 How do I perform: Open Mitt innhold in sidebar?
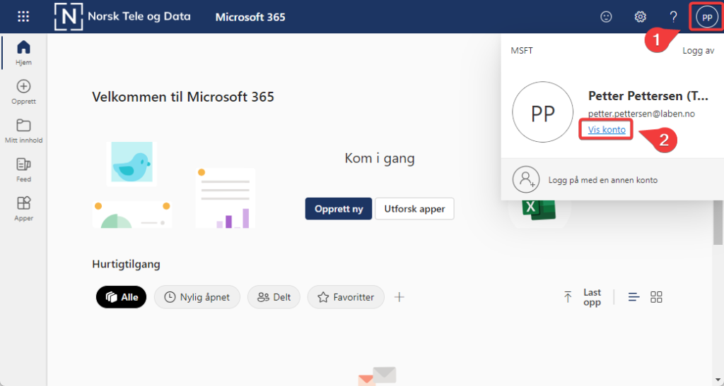(x=23, y=131)
